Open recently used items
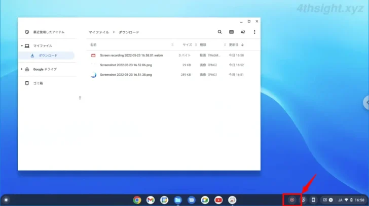Viewport: 369px width, 206px height. point(45,32)
